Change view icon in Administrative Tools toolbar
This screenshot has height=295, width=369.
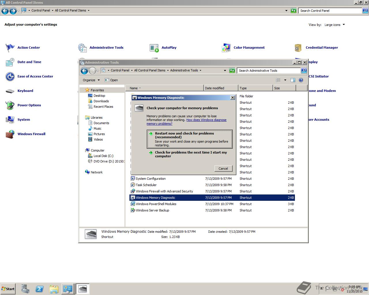(278, 80)
